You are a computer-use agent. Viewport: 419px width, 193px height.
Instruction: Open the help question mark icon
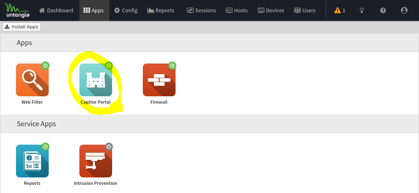click(383, 10)
